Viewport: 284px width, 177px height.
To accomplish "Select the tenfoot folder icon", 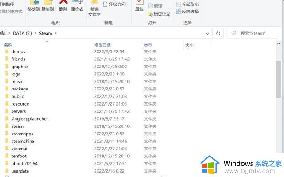I will [7, 156].
